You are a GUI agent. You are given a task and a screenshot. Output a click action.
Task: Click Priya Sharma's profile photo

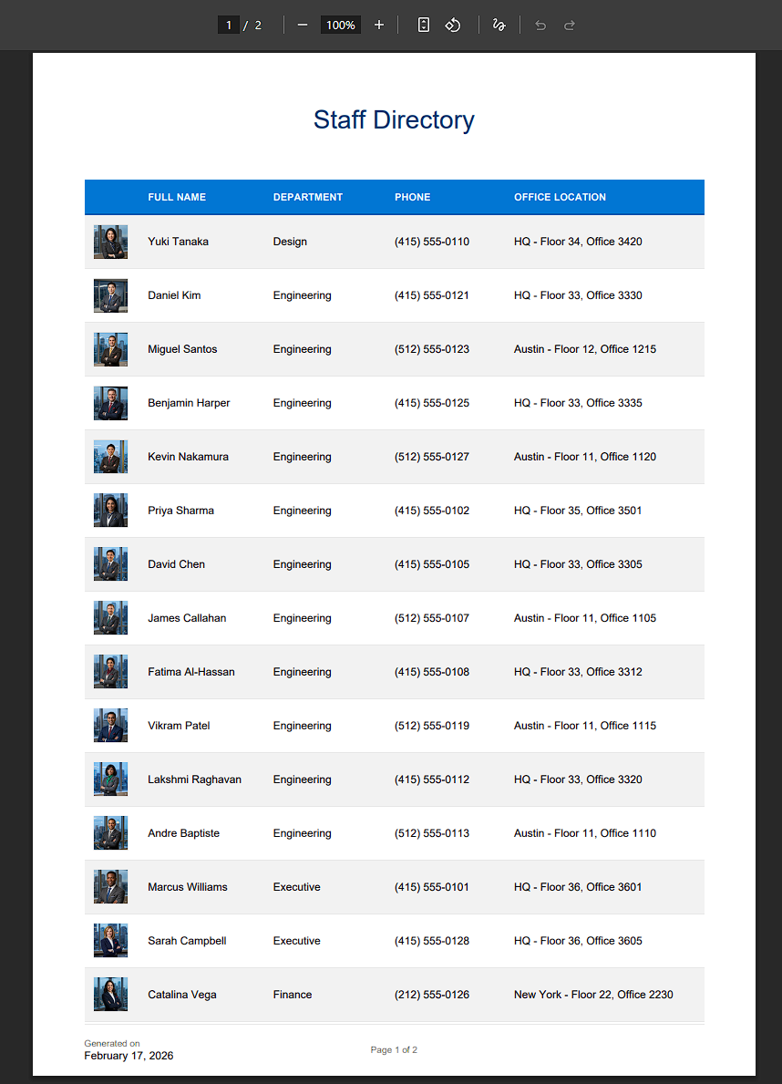[x=110, y=510]
